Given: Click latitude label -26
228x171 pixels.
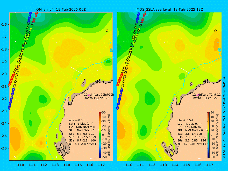Looking at the screenshot, I should pos(4,148).
